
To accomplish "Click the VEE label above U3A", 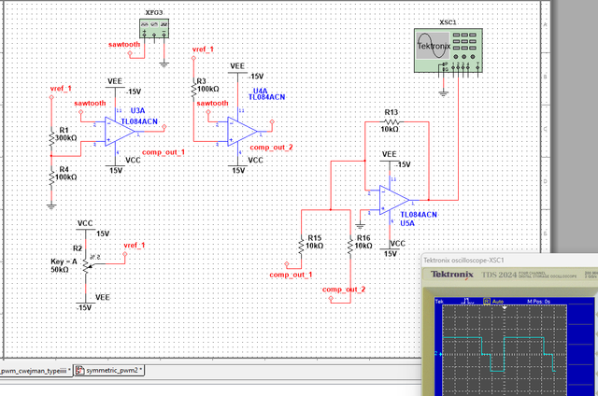I will point(114,81).
